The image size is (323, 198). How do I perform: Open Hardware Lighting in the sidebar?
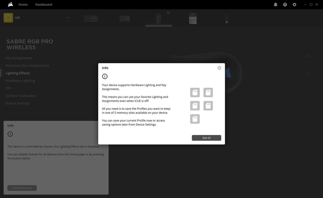(x=20, y=81)
